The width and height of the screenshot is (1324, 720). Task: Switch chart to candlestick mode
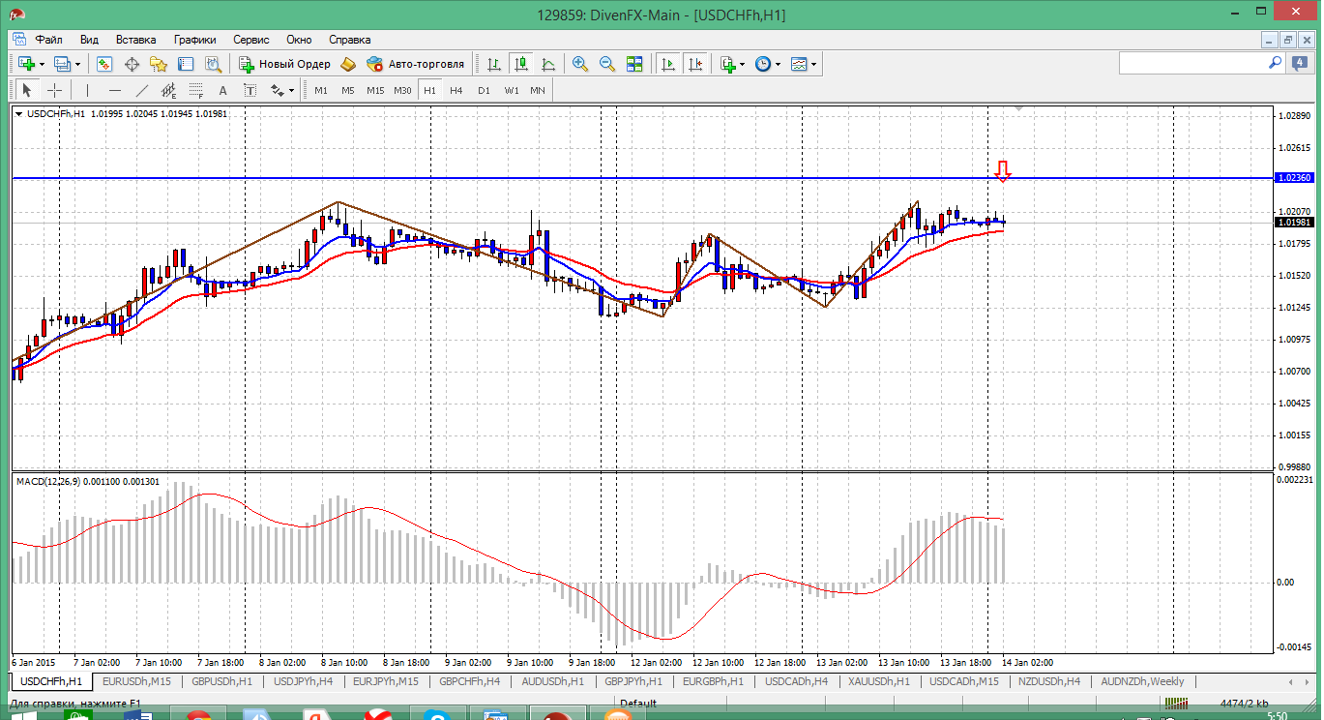click(x=521, y=64)
